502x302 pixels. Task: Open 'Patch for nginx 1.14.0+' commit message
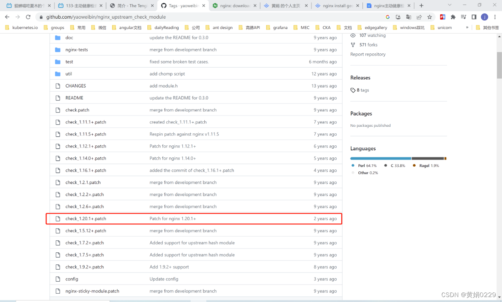pyautogui.click(x=173, y=158)
